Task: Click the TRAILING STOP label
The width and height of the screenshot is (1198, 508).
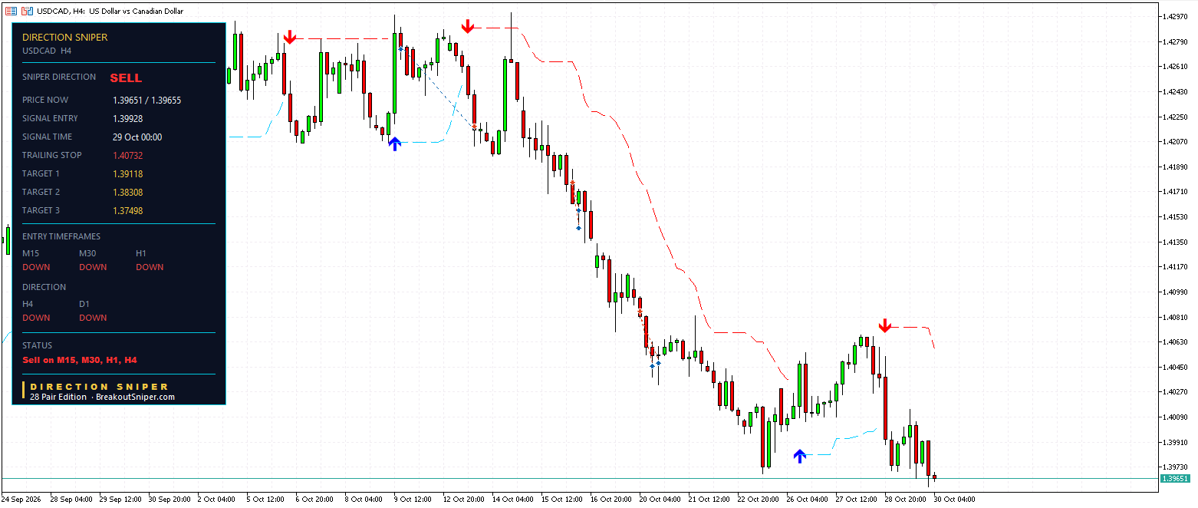Action: 52,155
